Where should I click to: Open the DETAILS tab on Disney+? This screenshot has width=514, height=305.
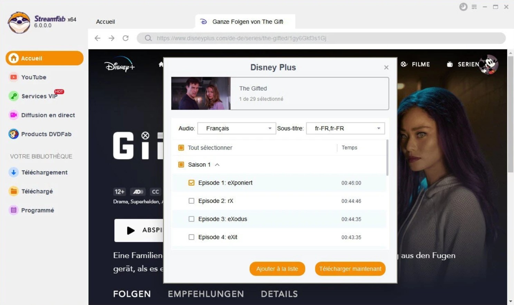click(x=279, y=294)
